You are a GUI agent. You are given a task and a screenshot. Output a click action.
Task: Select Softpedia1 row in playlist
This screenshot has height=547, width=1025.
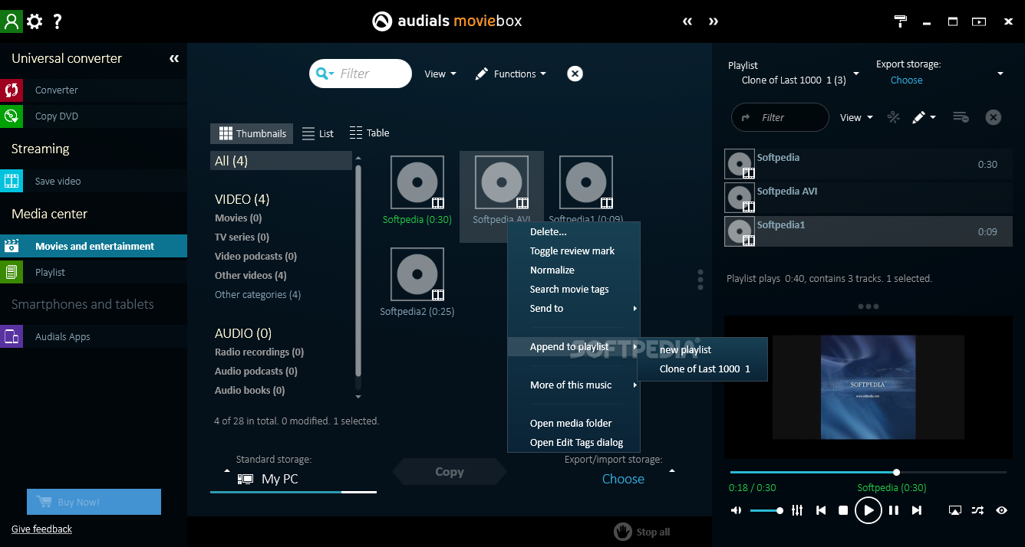(x=868, y=231)
